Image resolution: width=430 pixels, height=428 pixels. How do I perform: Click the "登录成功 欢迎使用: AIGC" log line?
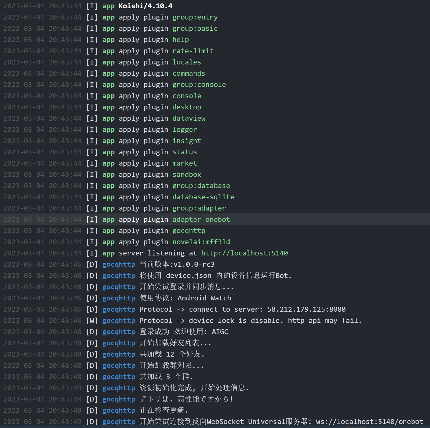(184, 332)
